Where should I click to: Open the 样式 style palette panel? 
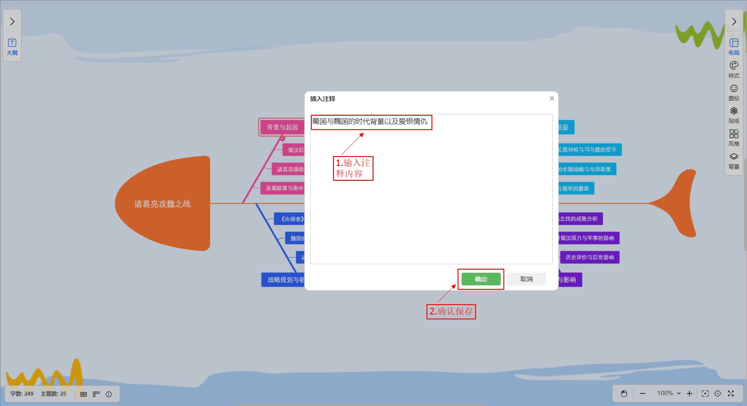click(734, 69)
